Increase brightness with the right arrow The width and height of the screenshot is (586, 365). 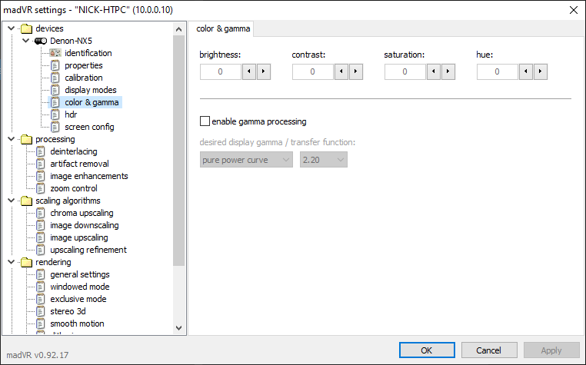tap(263, 71)
